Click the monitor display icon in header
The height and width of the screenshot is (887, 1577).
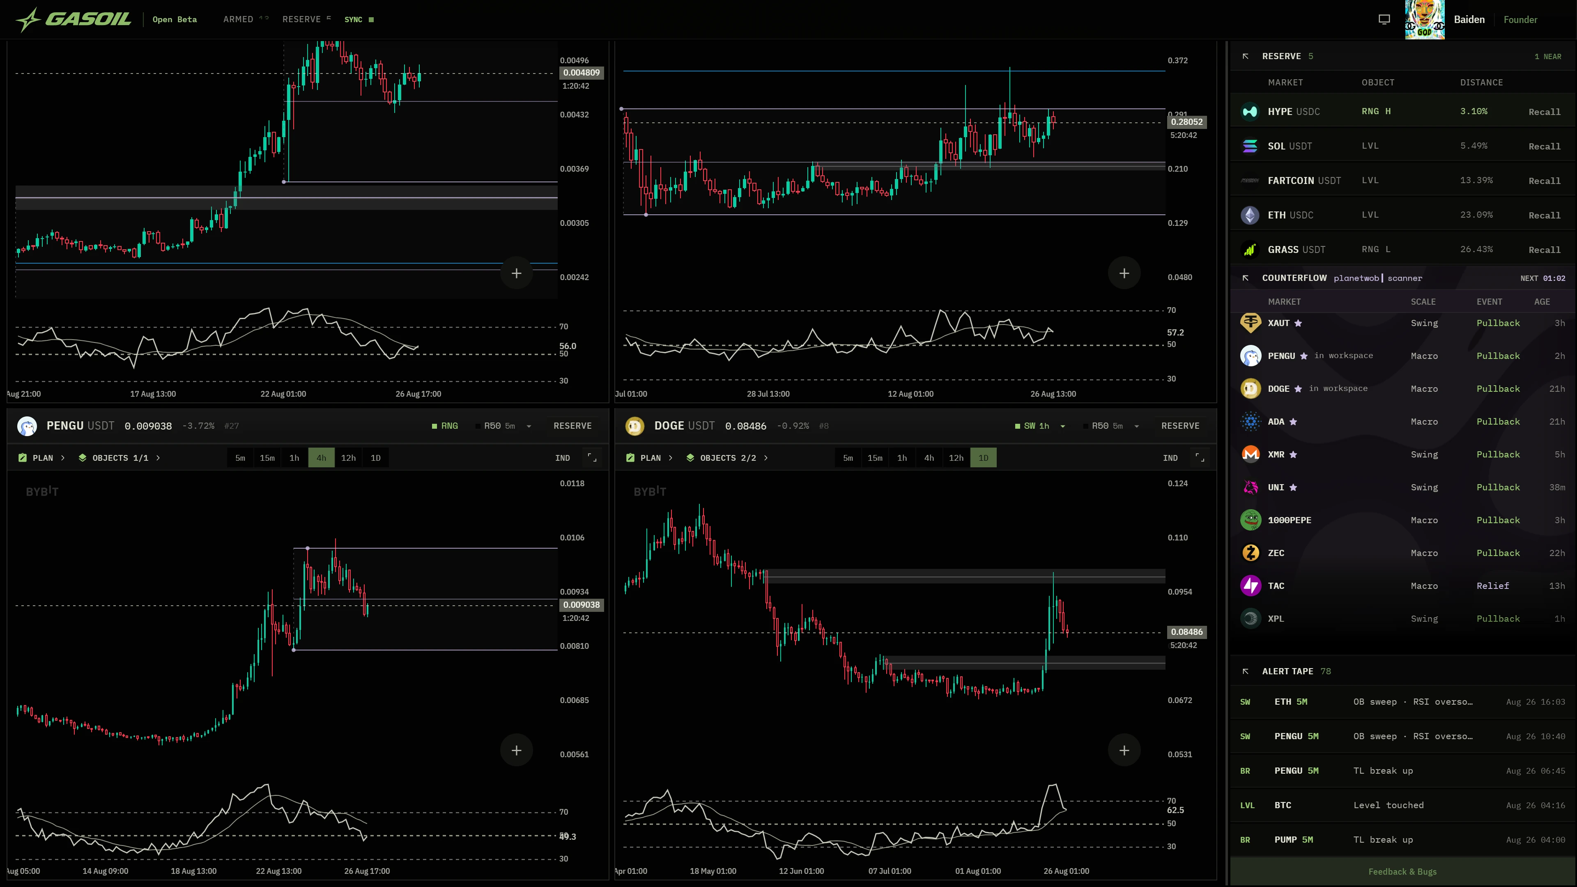tap(1384, 20)
